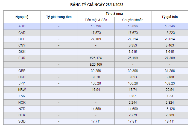Click the 'Tiền mặt & Séc' subheader

click(96, 20)
